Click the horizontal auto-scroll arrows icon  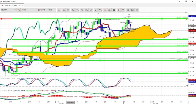[91, 10]
